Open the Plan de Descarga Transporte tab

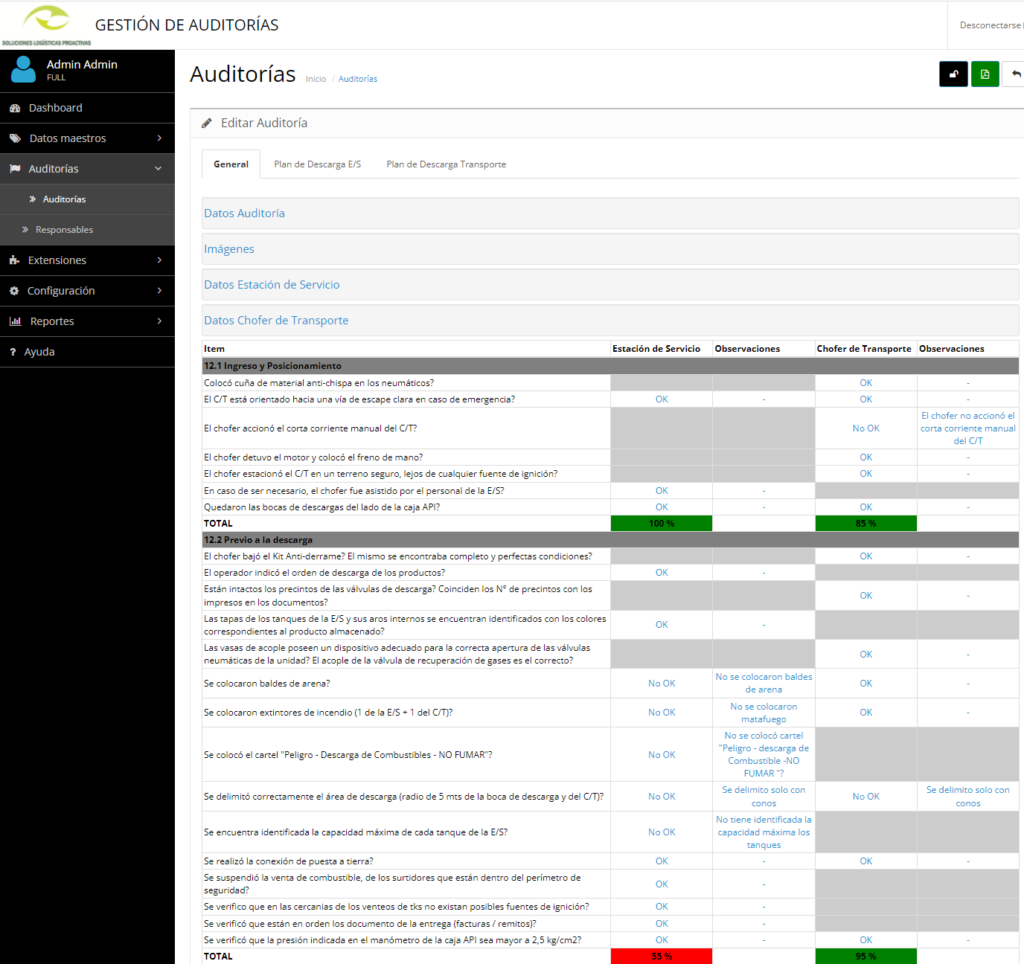446,164
